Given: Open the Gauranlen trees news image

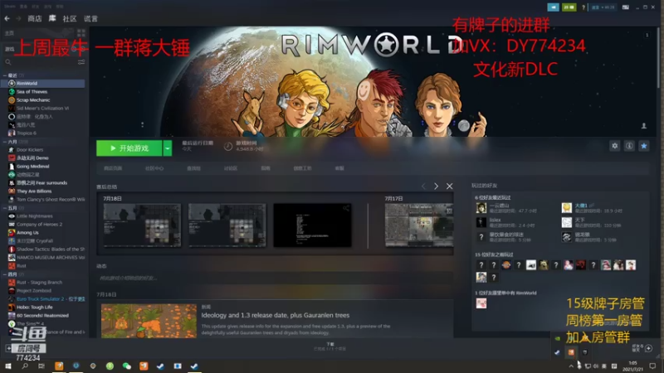Looking at the screenshot, I should pos(149,321).
